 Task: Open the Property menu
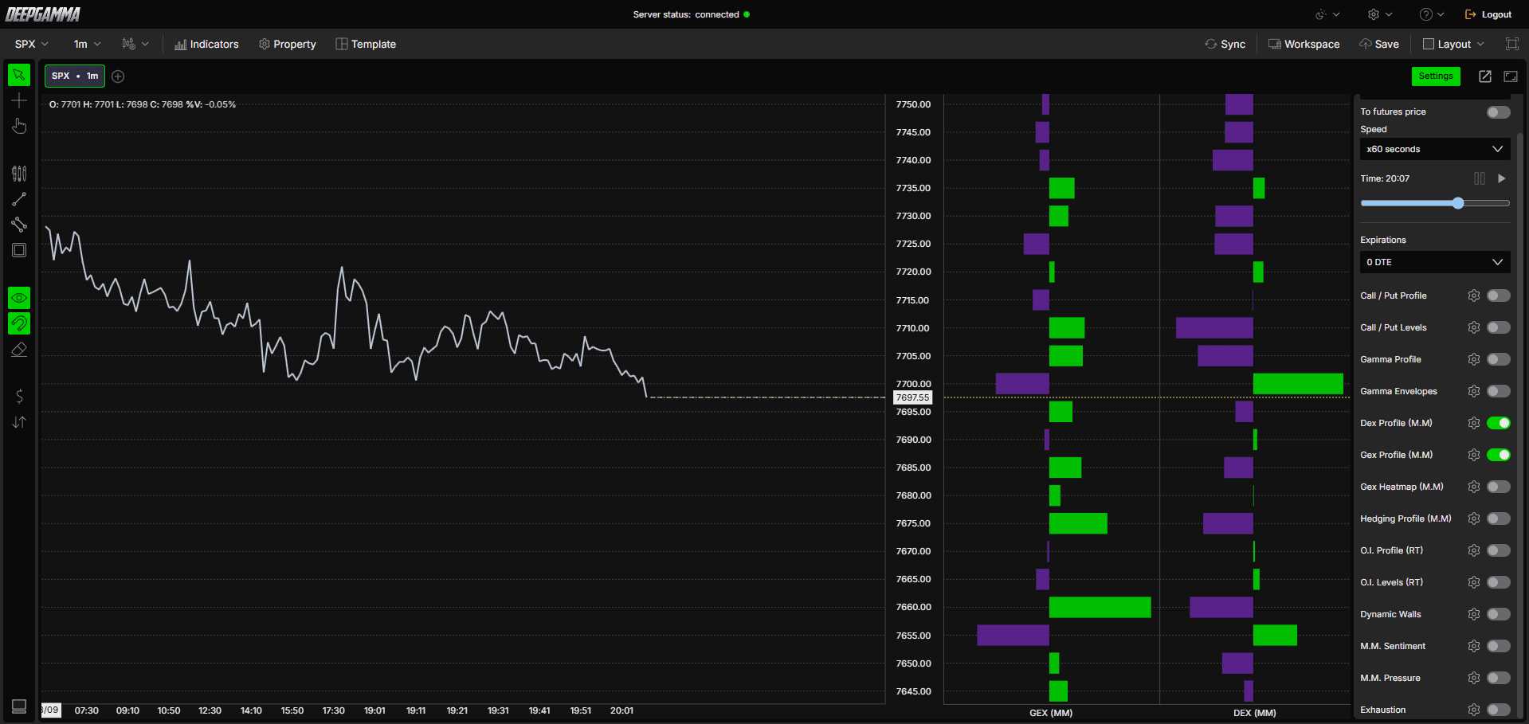(x=288, y=44)
